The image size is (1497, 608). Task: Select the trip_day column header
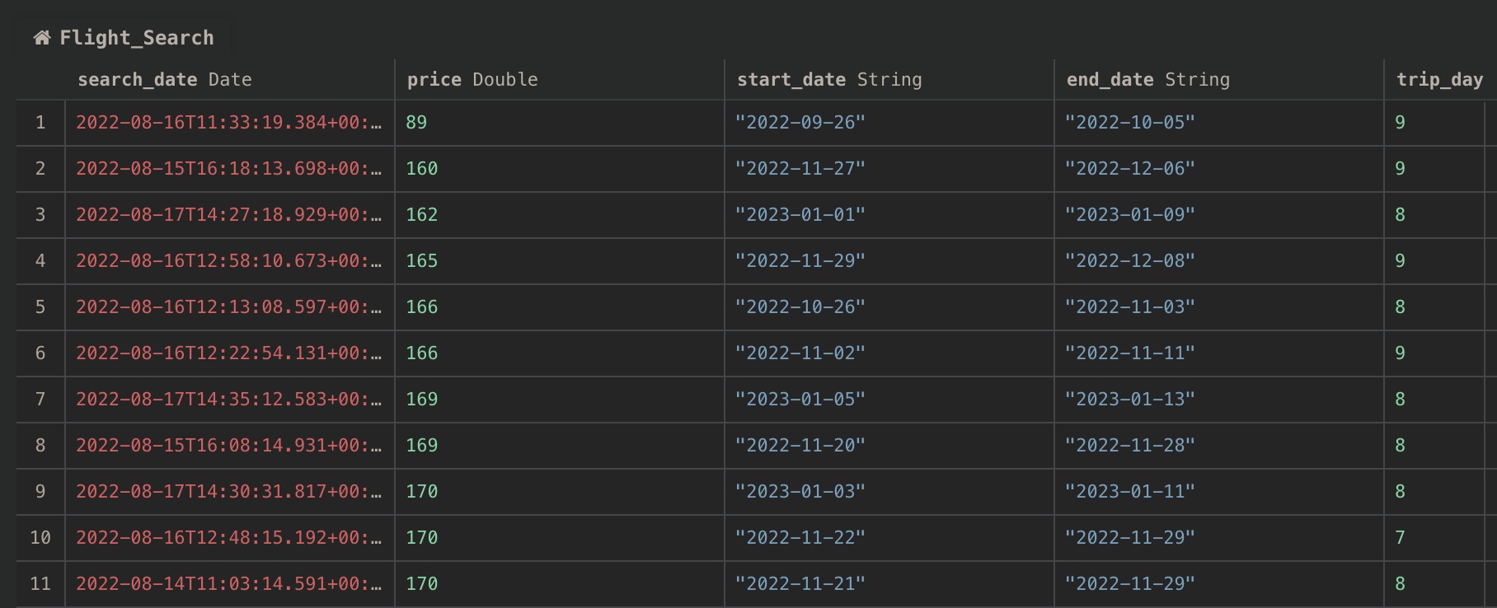(x=1438, y=80)
